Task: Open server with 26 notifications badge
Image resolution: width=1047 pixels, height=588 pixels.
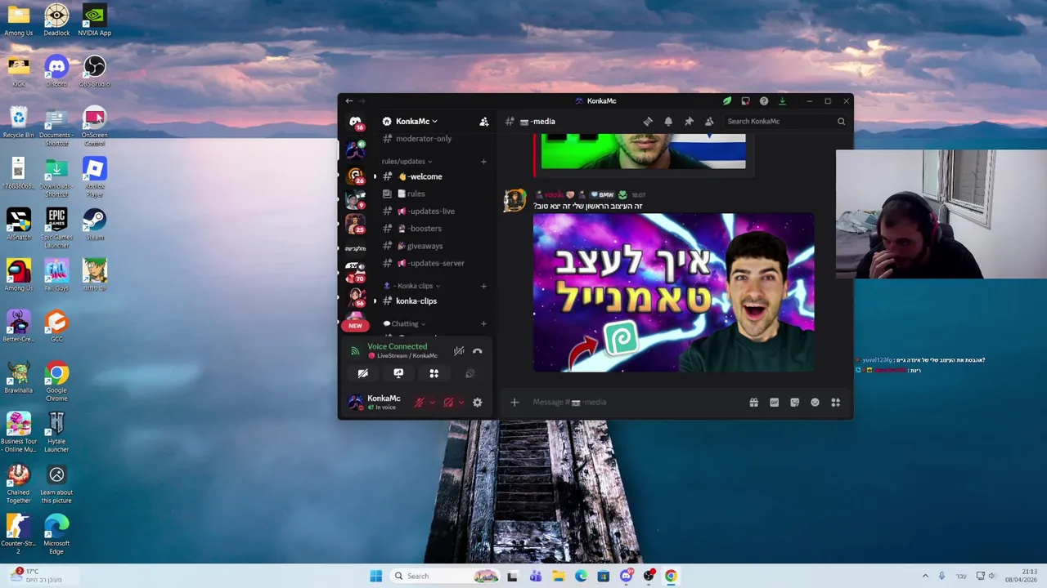Action: point(355,176)
